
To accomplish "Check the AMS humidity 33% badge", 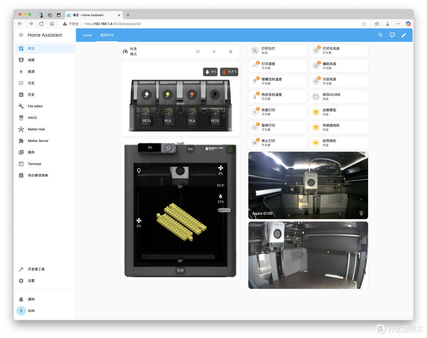I will 210,72.
